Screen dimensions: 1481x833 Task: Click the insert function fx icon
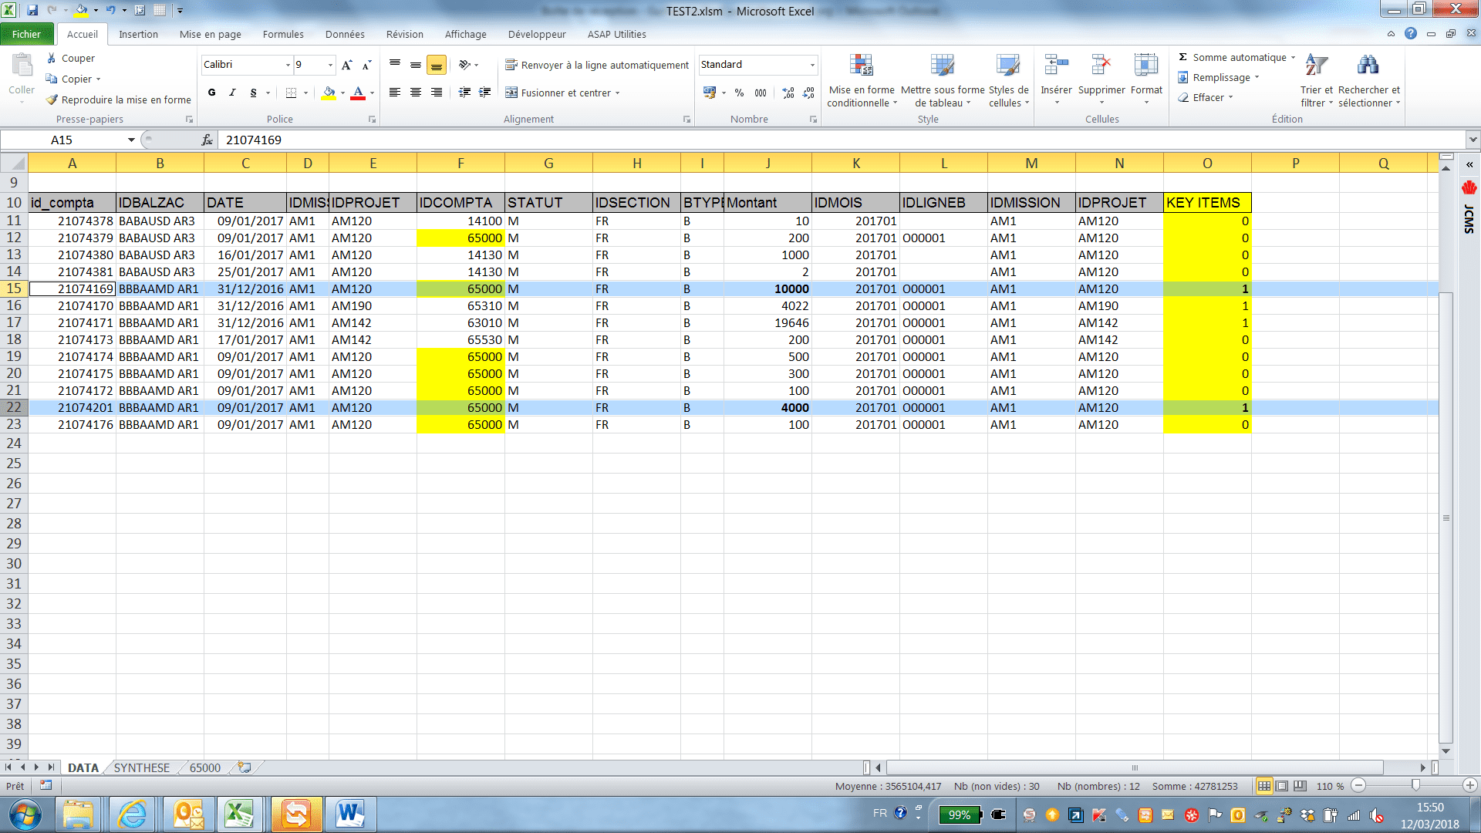pyautogui.click(x=207, y=140)
